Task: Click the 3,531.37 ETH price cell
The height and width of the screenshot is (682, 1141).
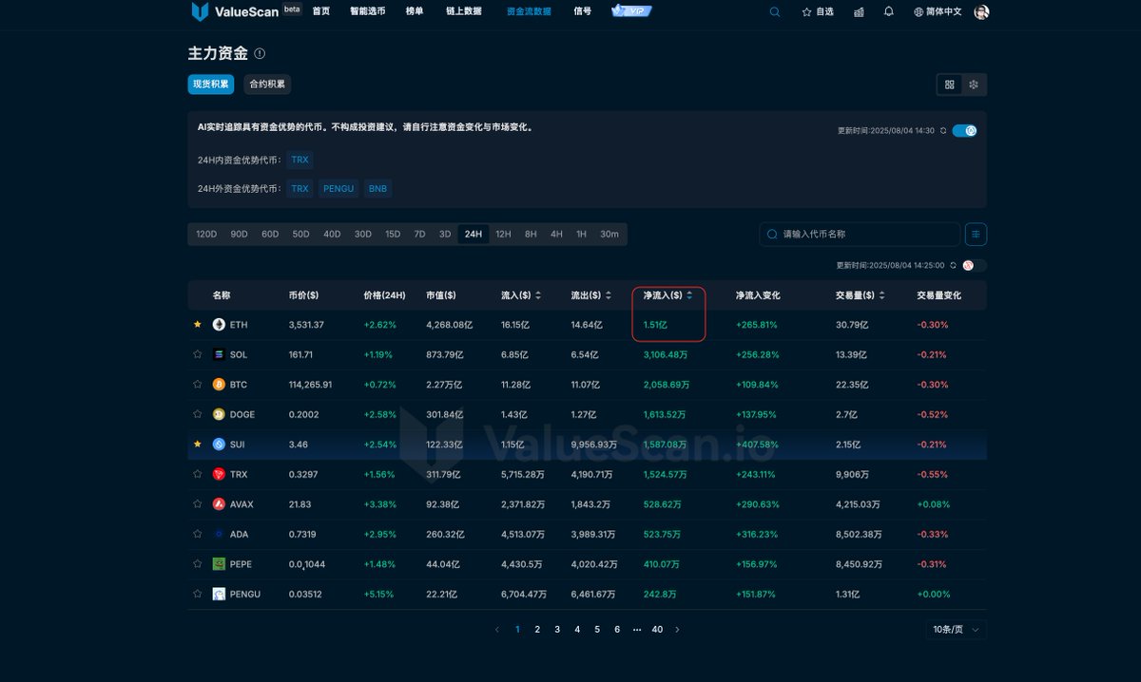Action: click(306, 325)
